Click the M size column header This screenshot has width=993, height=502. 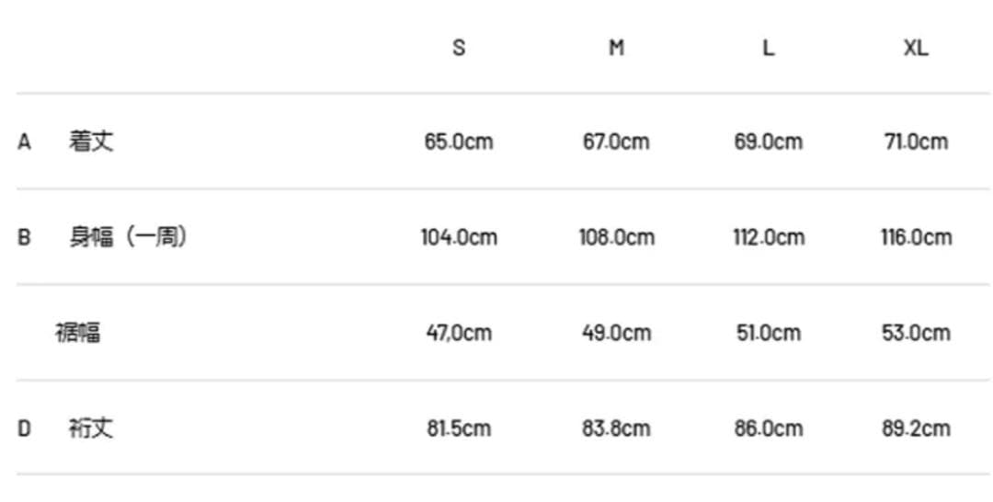[616, 48]
